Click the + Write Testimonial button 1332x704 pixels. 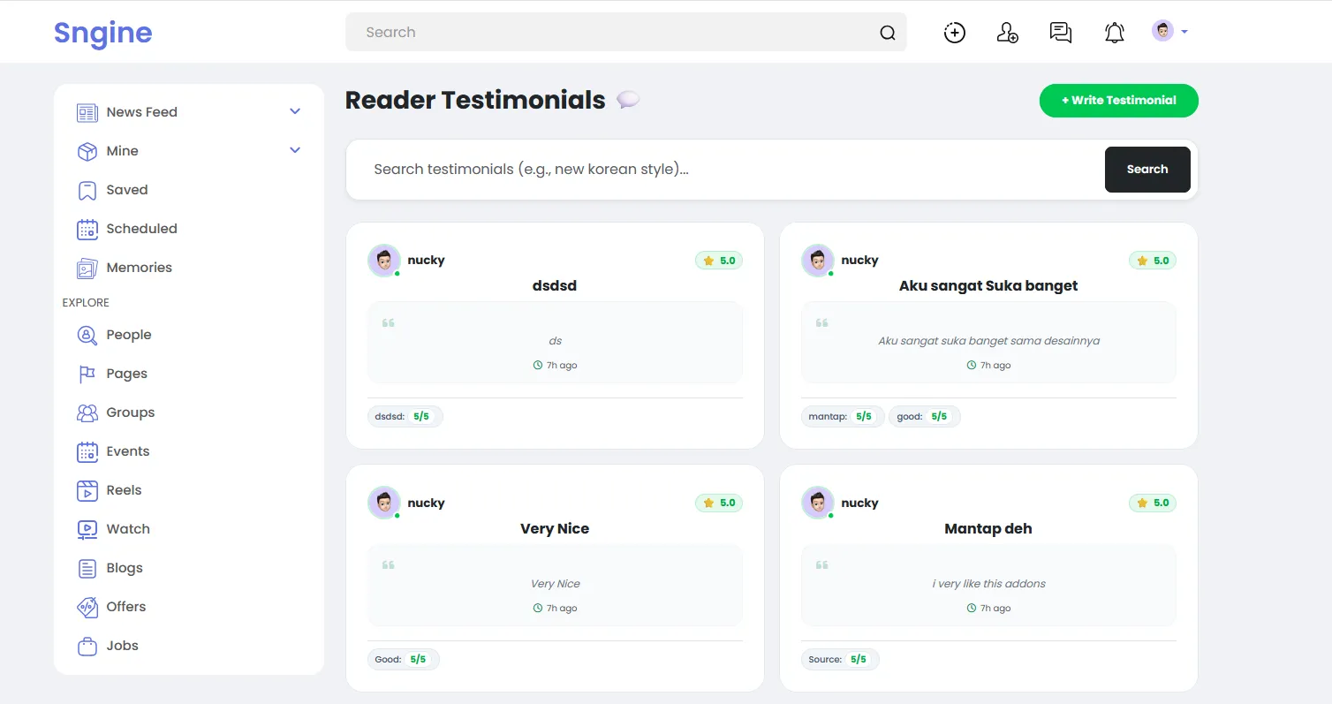tap(1118, 101)
